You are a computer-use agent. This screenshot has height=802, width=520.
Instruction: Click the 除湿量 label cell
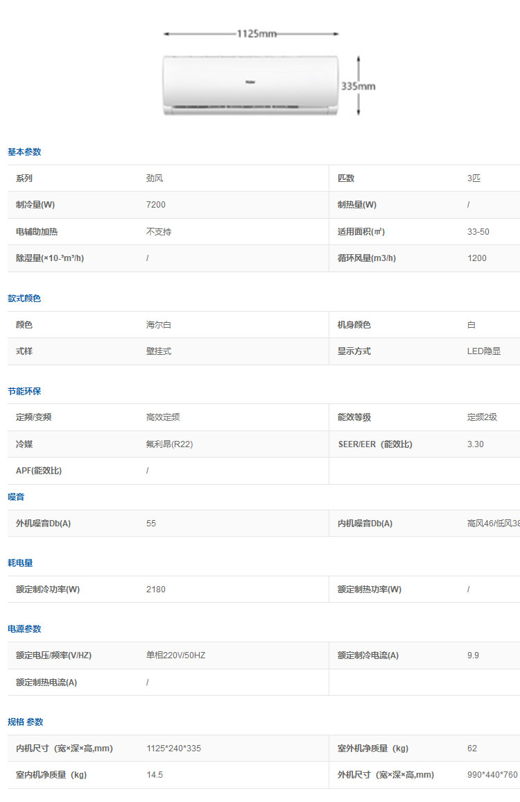click(49, 258)
